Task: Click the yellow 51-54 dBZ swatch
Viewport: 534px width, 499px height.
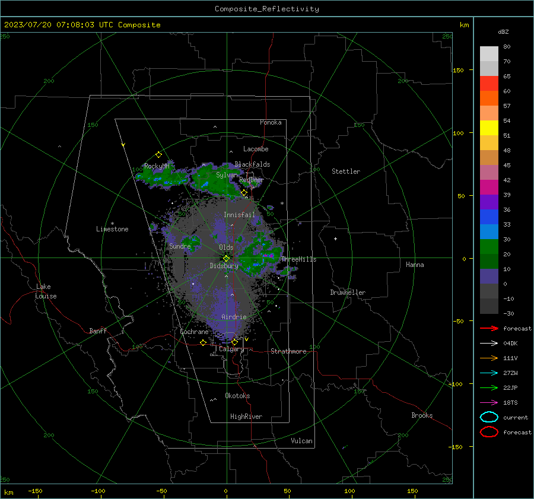Action: click(489, 128)
